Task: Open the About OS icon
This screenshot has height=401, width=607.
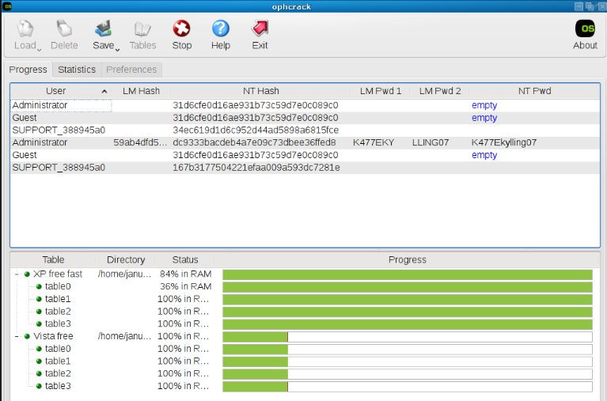Action: coord(585,28)
